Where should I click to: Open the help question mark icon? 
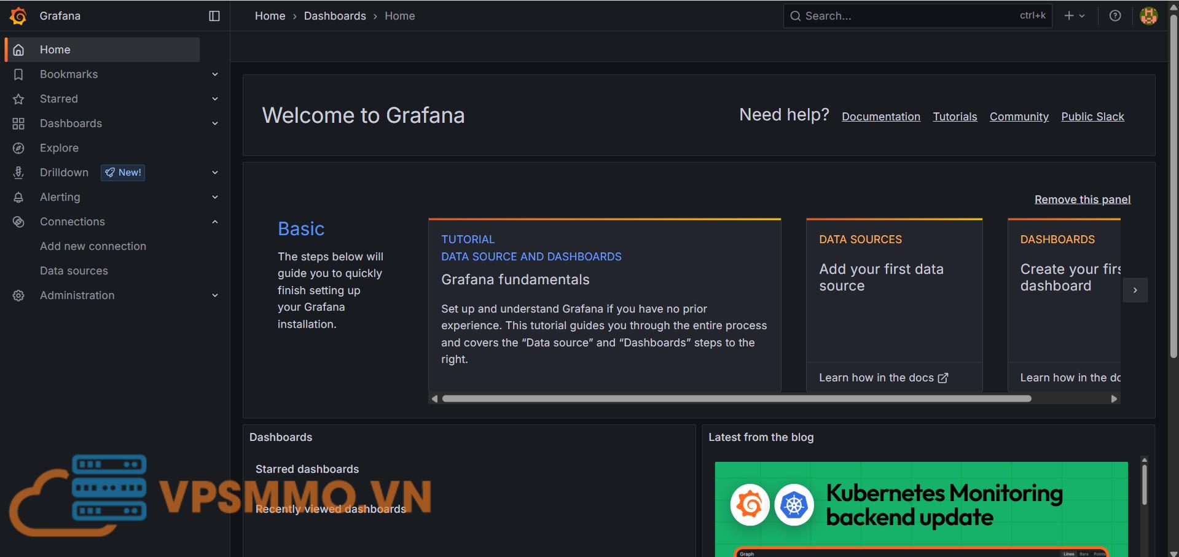[1114, 16]
